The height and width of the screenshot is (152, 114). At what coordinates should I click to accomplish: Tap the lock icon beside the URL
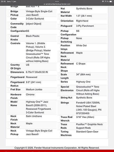pos(44,4)
